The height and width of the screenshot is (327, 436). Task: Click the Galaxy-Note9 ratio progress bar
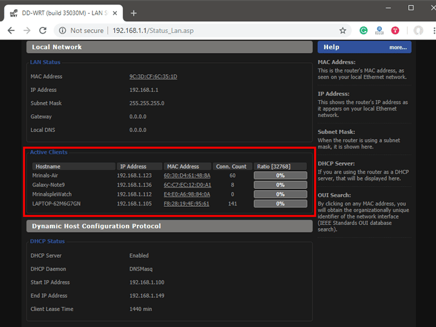tap(280, 185)
